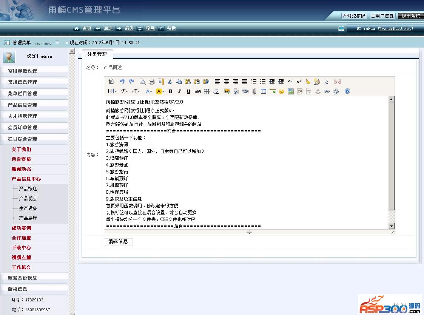424x315 pixels.
Task: Click the 首页 home link
Action: 87,28
